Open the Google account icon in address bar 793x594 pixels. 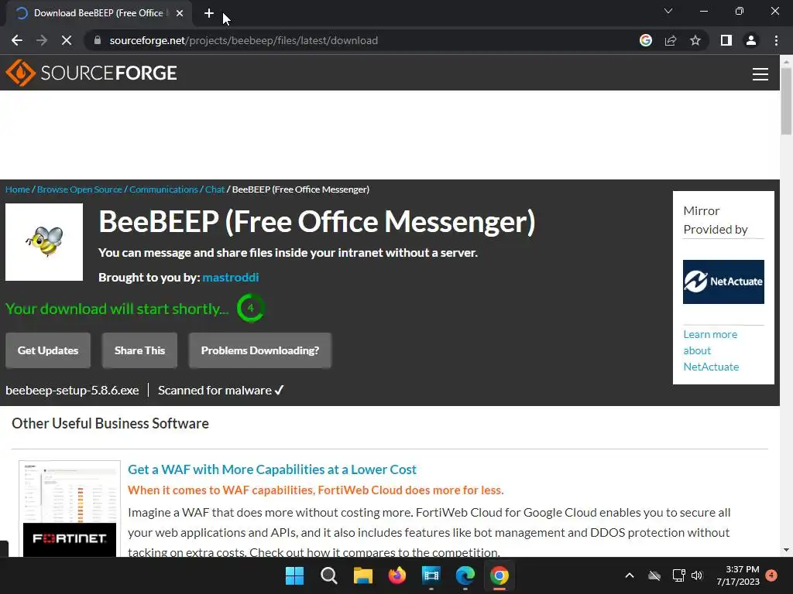point(646,40)
